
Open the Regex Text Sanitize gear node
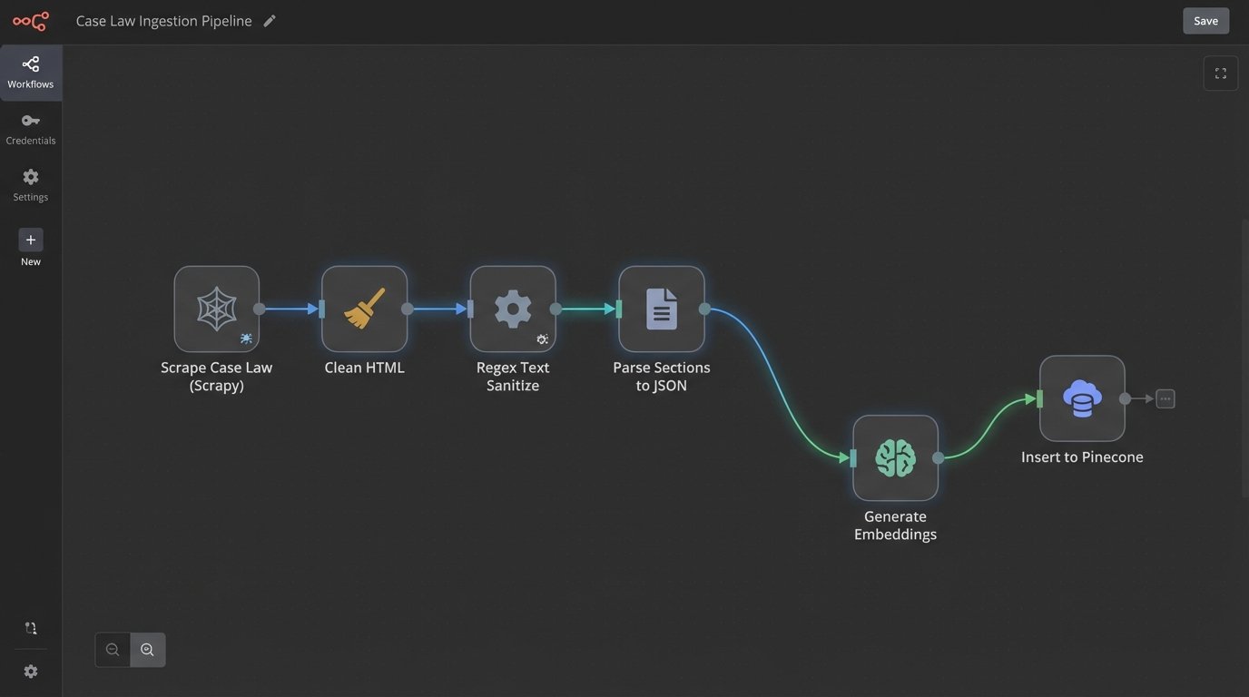(511, 308)
